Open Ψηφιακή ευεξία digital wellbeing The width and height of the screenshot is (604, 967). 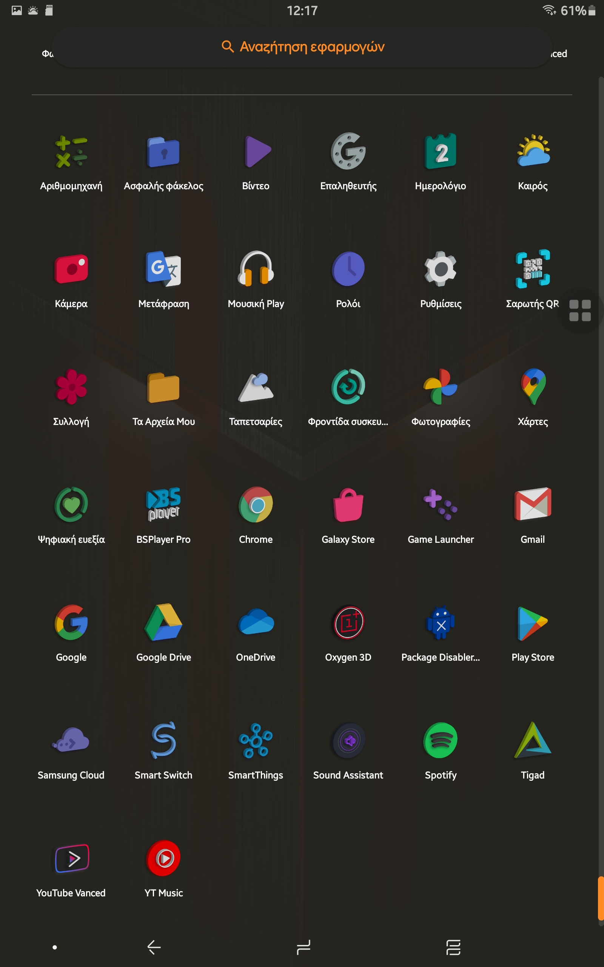(x=71, y=505)
